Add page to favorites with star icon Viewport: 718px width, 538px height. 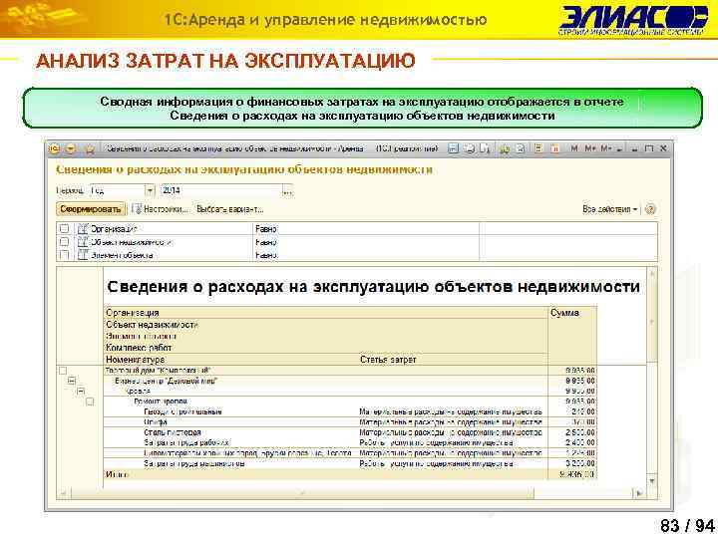[x=90, y=148]
